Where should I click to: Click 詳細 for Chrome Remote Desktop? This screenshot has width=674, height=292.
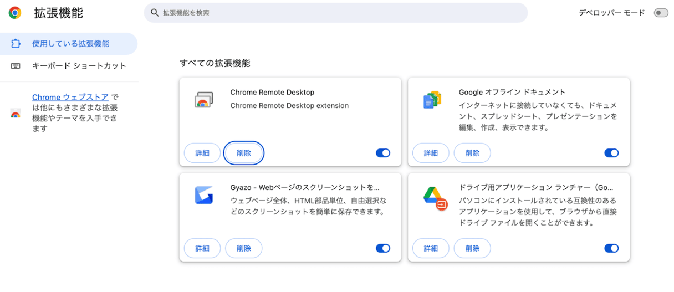(x=202, y=153)
